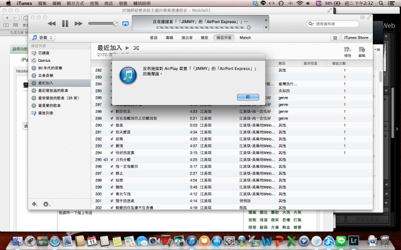Image resolution: width=401 pixels, height=250 pixels.
Task: Open the 編輯 playlist edit icon
Action: [362, 51]
